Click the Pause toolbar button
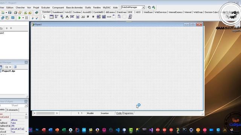Screen dimensions: 241x135 pyautogui.click(x=27, y=18)
